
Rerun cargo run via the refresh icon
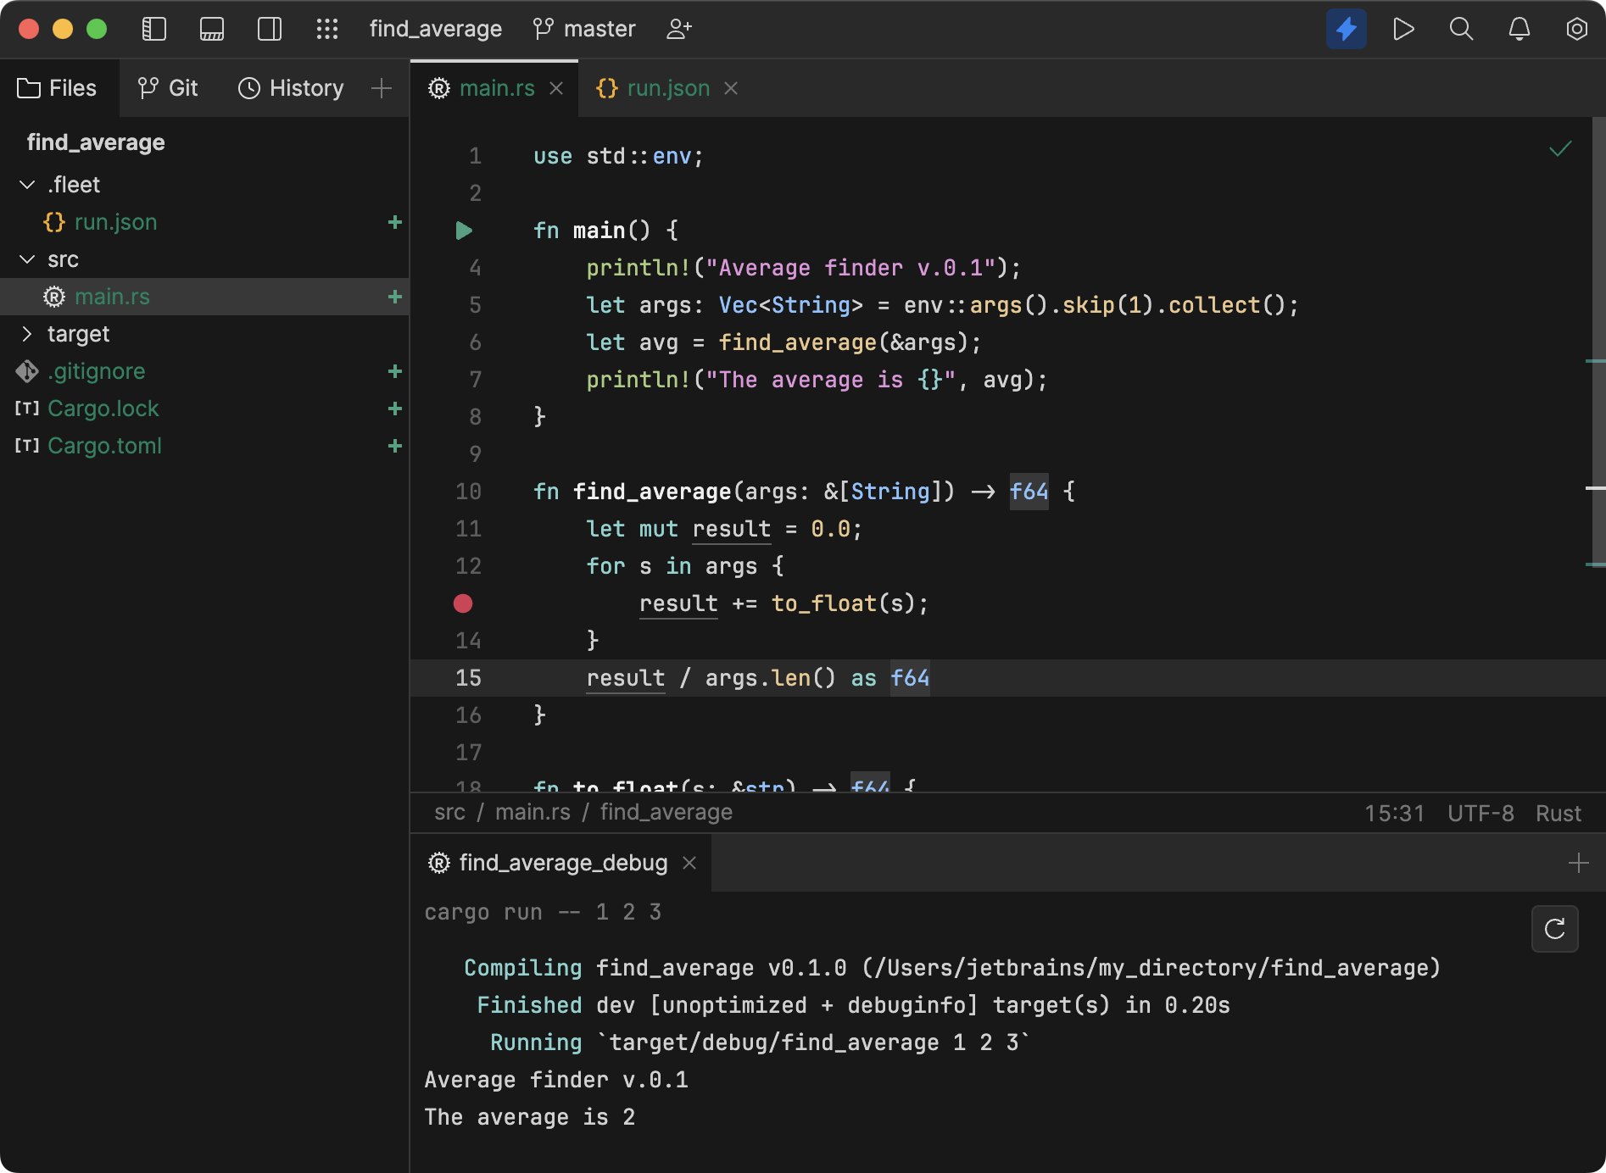click(x=1554, y=929)
